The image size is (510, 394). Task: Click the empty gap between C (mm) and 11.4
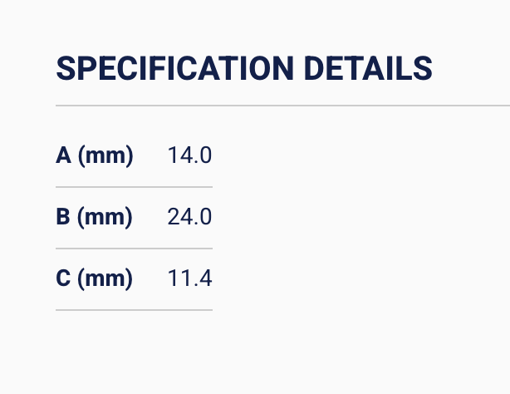click(x=150, y=278)
